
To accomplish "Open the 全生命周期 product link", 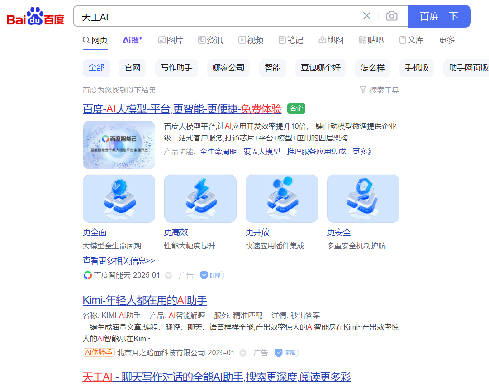I will click(218, 152).
